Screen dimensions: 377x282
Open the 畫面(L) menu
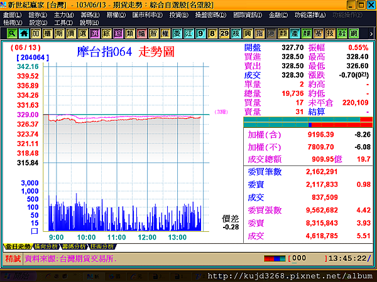13,15
